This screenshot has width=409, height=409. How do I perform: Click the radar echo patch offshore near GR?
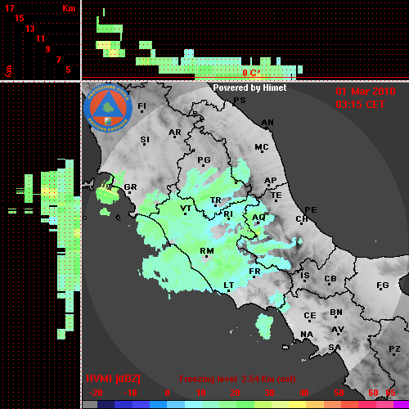click(108, 194)
